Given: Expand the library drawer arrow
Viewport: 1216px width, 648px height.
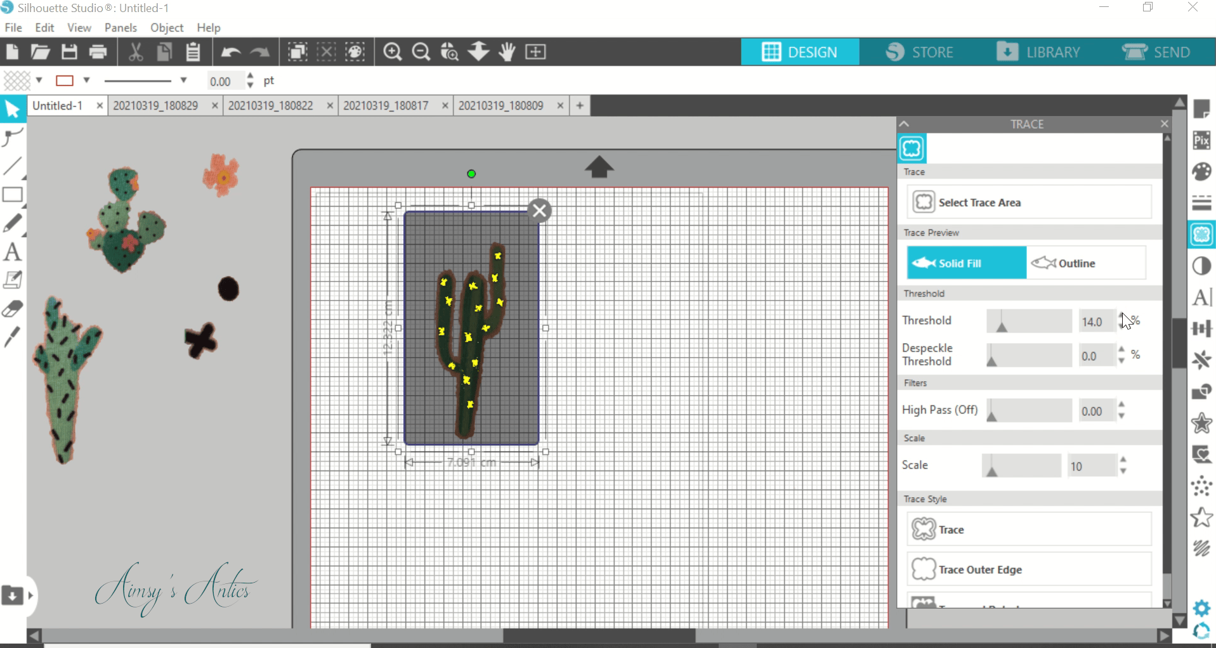Looking at the screenshot, I should pos(30,595).
